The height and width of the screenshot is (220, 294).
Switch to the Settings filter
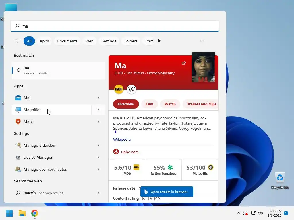point(109,41)
